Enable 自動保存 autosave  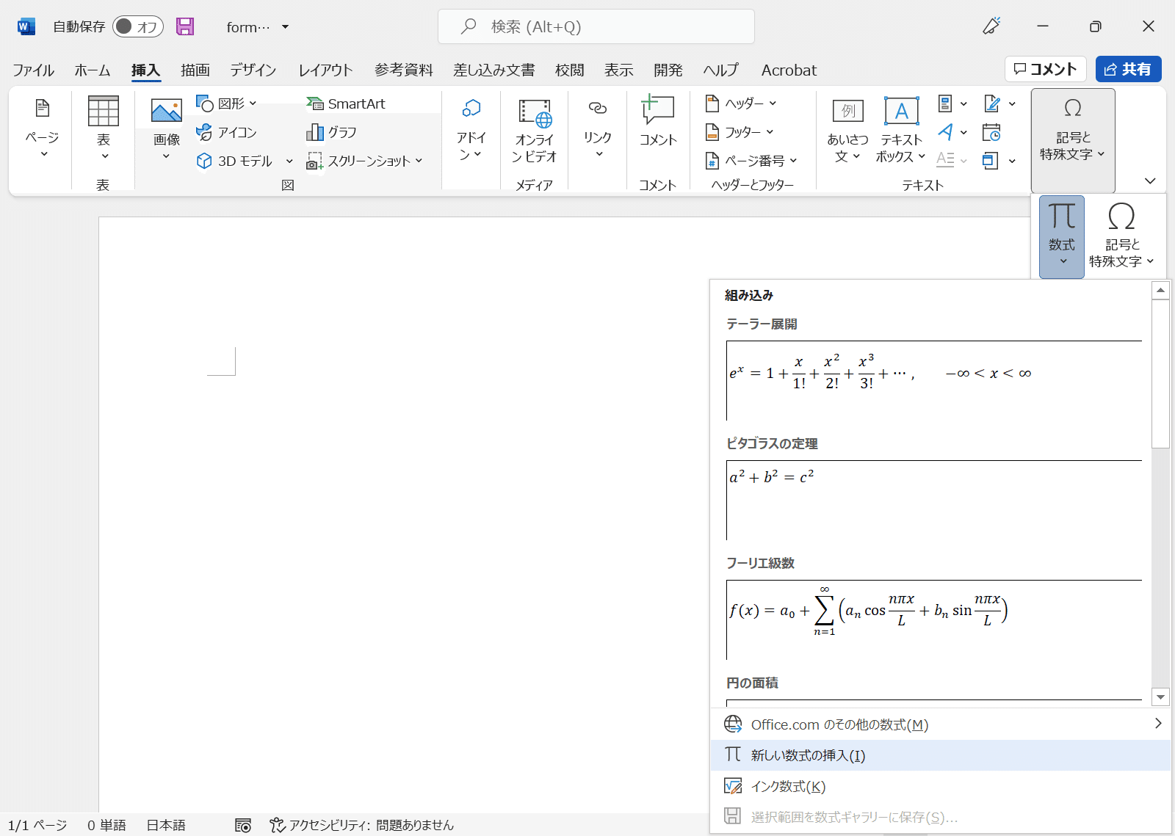pos(137,26)
